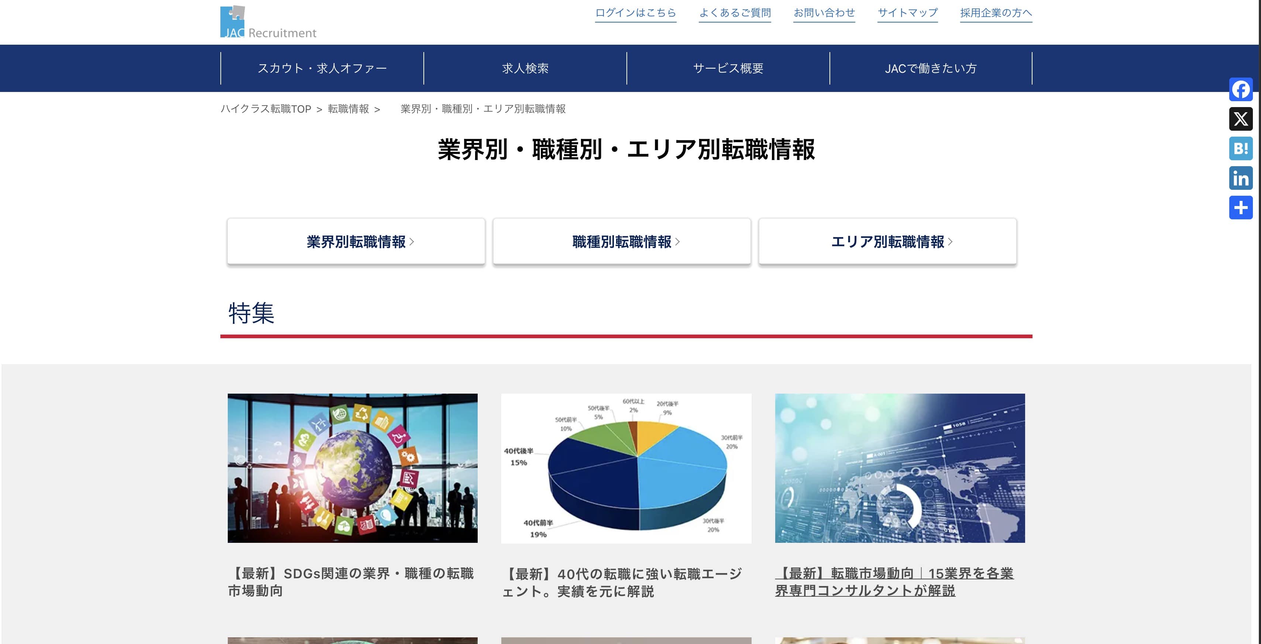Open the 求人検索 navigation menu
This screenshot has height=644, width=1261.
525,68
